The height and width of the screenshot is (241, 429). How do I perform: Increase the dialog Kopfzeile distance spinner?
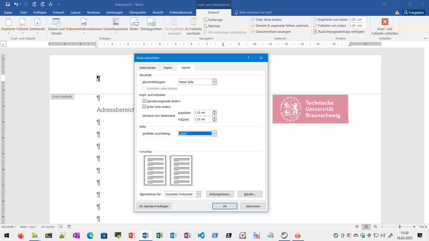point(214,111)
